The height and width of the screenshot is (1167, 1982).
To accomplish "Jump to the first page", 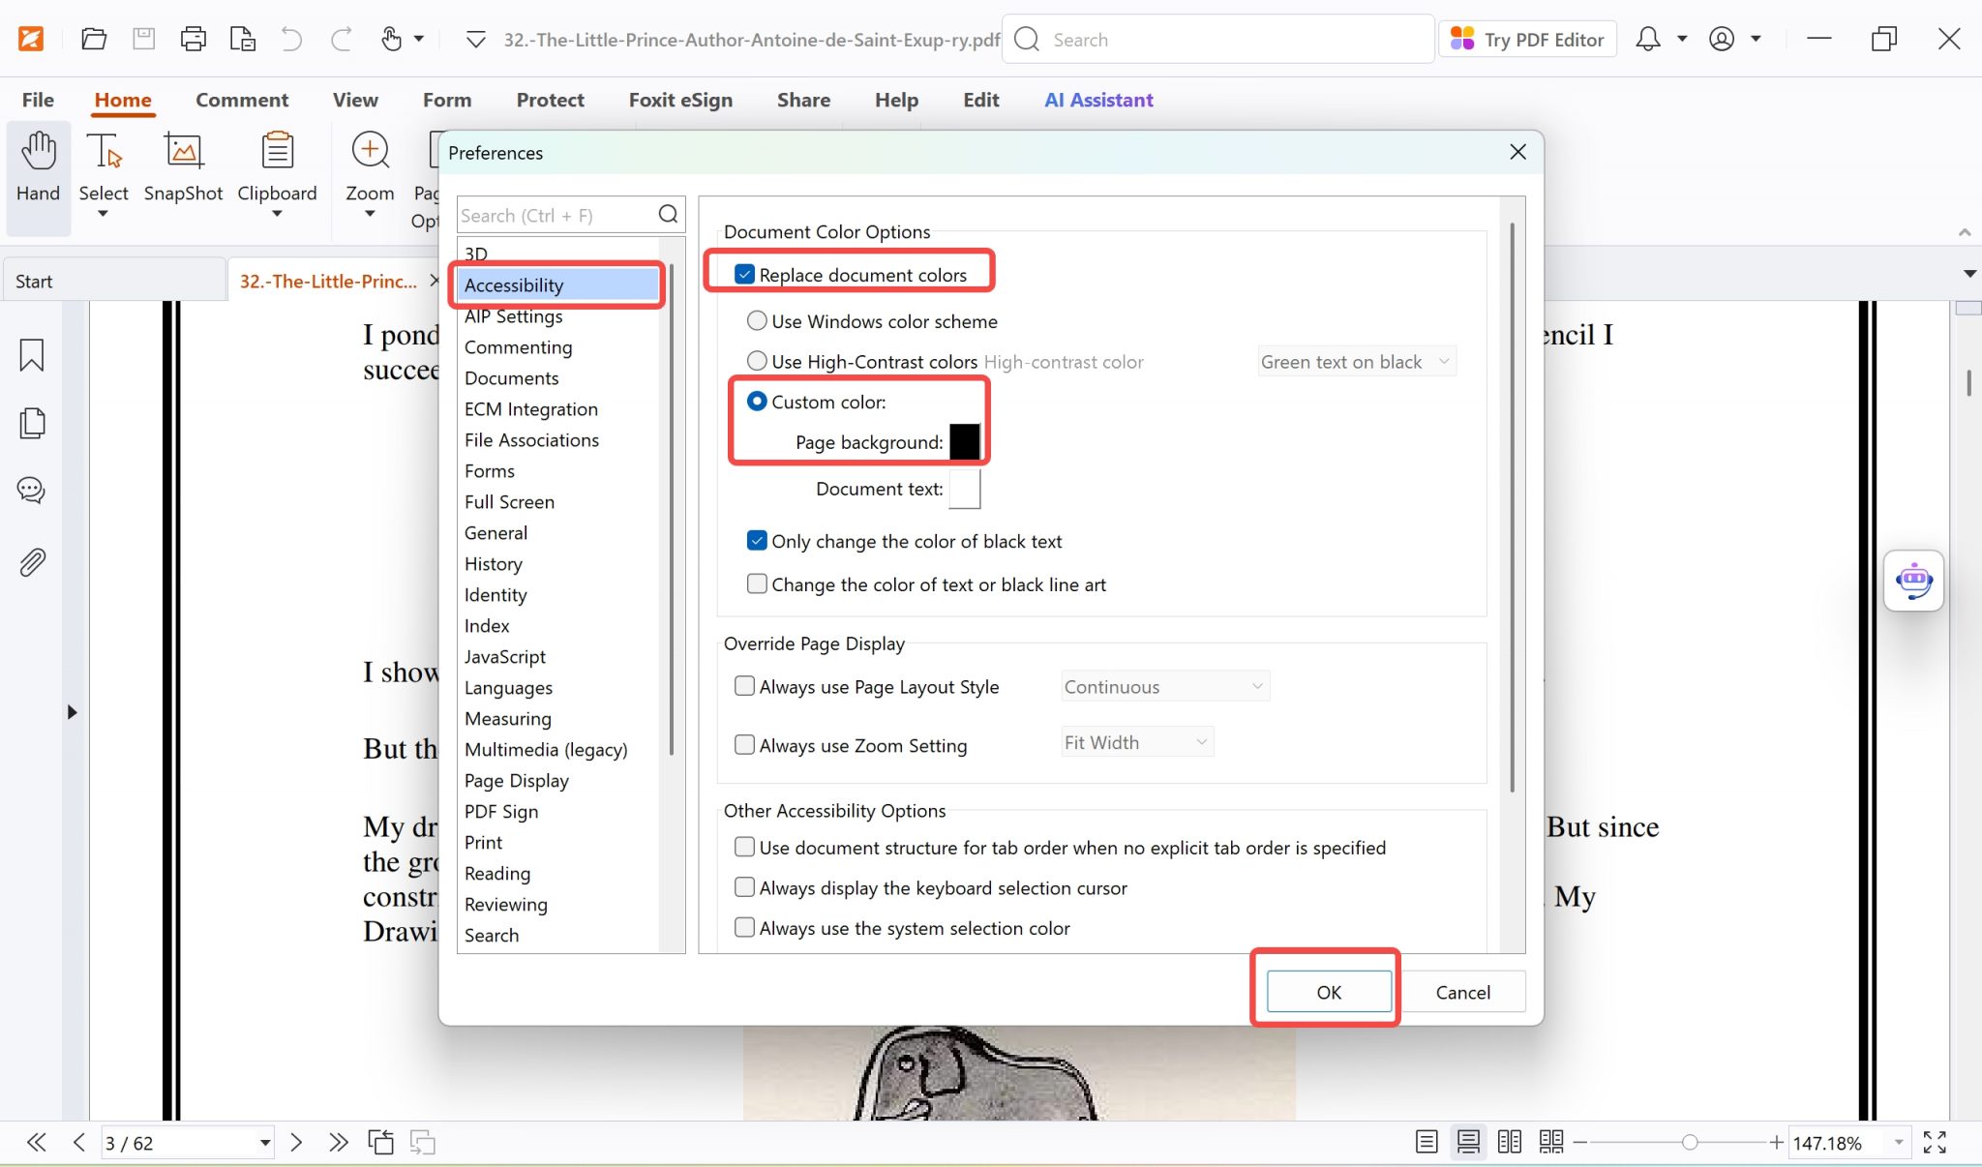I will [37, 1143].
